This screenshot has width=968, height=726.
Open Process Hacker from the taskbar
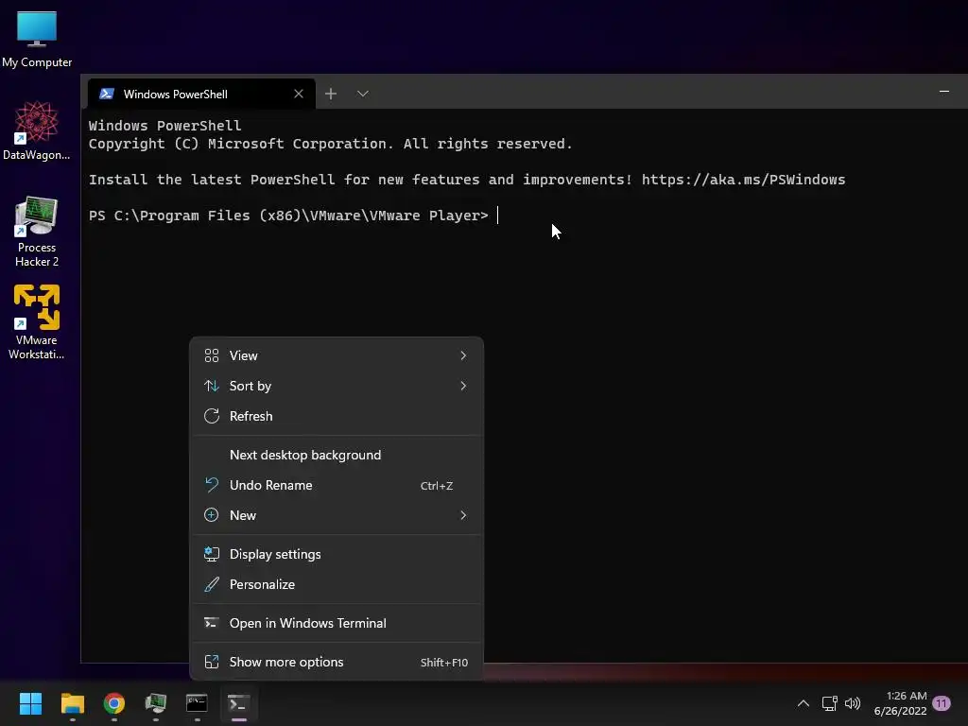click(x=156, y=703)
